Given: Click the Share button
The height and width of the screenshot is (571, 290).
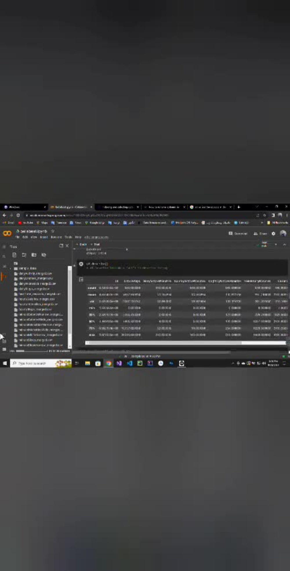Looking at the screenshot, I should (260, 233).
